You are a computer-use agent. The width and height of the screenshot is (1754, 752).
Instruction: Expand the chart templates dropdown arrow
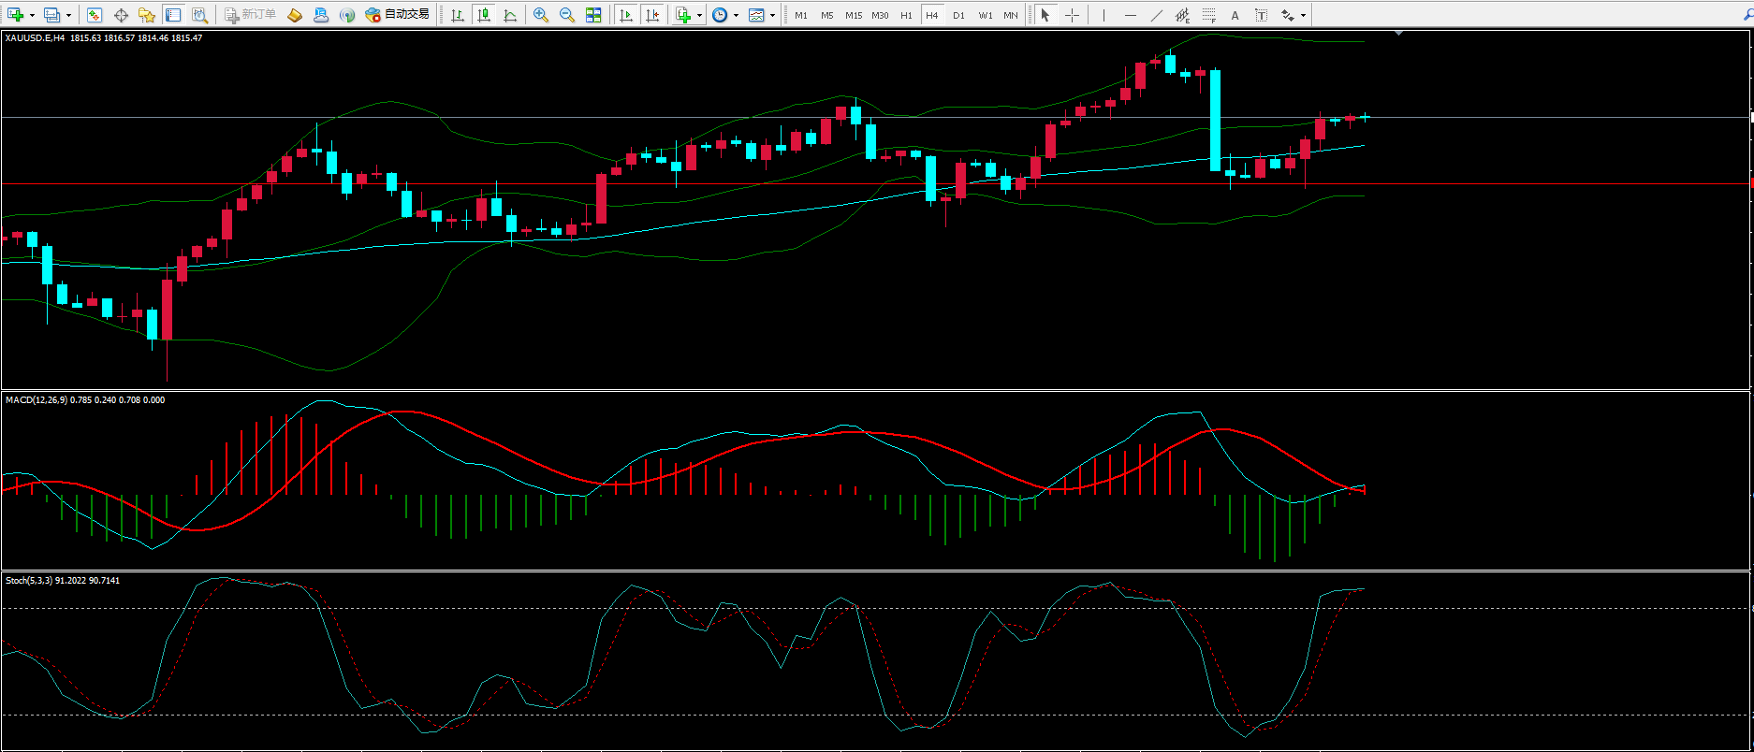click(x=772, y=16)
